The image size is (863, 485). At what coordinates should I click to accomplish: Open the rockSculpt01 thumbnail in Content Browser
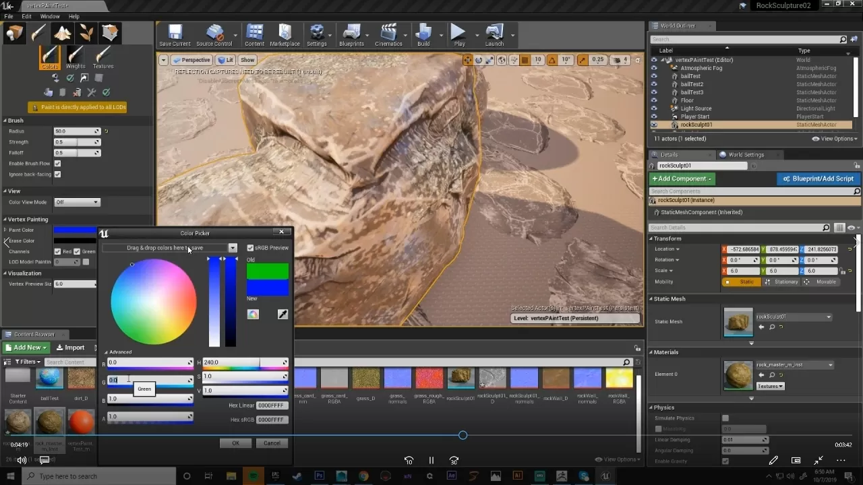[460, 379]
